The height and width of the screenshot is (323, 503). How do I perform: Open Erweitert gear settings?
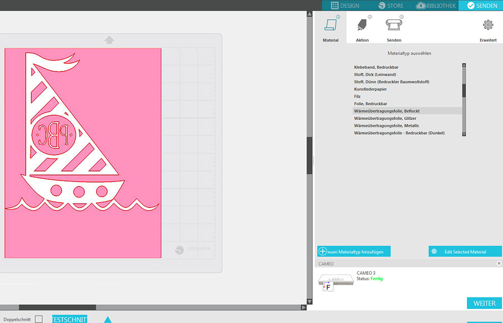(x=488, y=26)
